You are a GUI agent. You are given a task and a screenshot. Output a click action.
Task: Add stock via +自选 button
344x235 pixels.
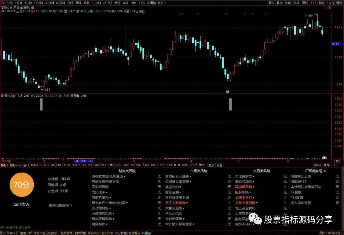click(331, 3)
